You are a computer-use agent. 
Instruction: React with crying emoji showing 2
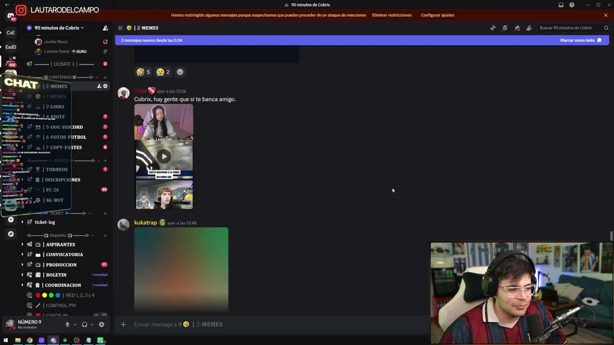(x=163, y=72)
